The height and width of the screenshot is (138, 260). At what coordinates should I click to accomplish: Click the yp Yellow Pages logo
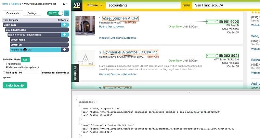click(x=77, y=5)
